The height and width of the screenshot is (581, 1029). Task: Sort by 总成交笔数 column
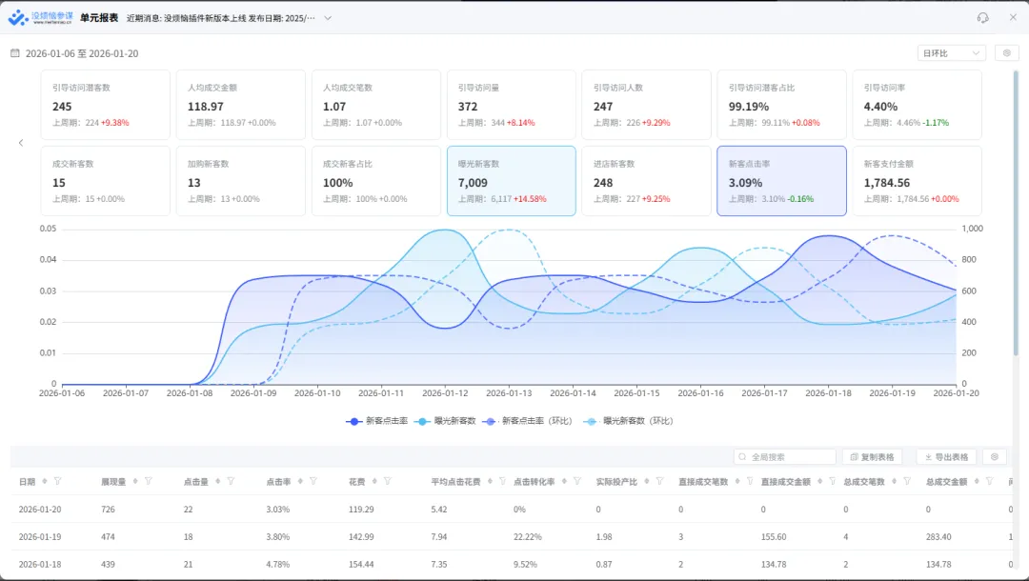(895, 481)
